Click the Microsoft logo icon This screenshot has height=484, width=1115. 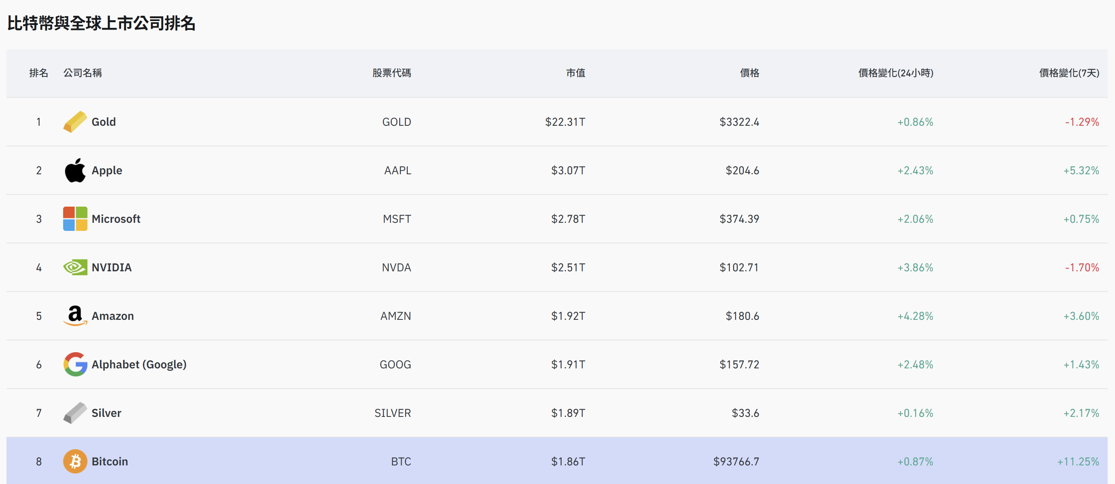pos(75,219)
